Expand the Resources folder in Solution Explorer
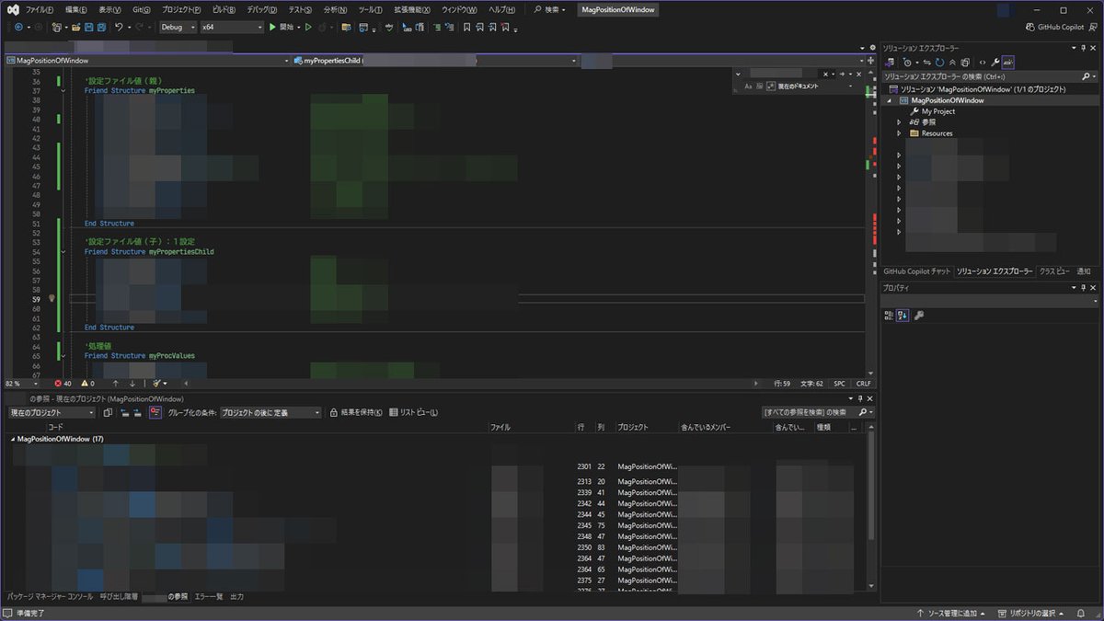1104x621 pixels. click(899, 133)
